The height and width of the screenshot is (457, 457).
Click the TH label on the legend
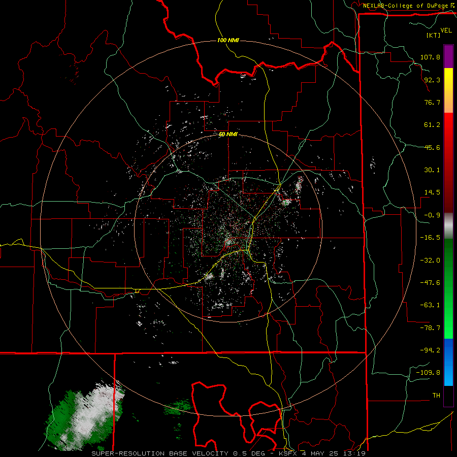436,396
